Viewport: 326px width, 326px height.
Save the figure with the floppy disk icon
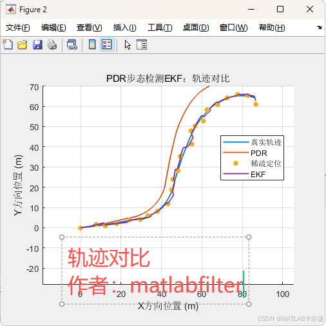pos(37,44)
